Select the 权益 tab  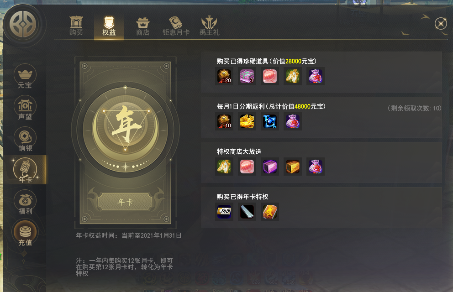point(109,26)
